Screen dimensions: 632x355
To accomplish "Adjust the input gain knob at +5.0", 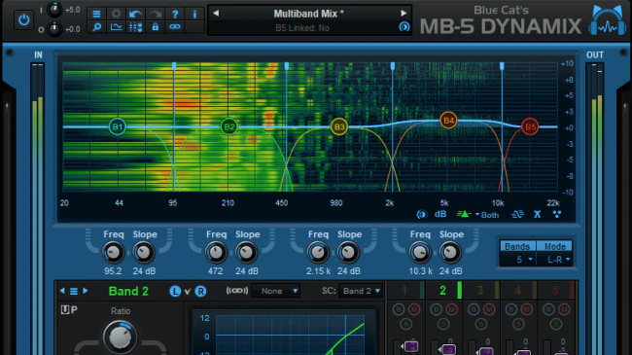I will 54,10.
